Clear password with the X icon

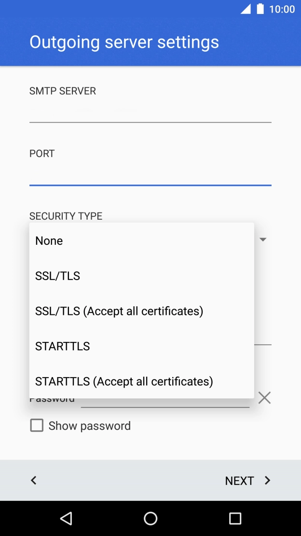(x=264, y=397)
